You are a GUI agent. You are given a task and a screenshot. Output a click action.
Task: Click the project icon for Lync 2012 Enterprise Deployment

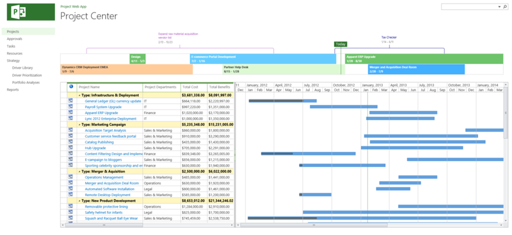pos(70,118)
